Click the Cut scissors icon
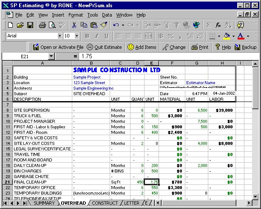Screen dimensions: 261x209 click(74, 25)
